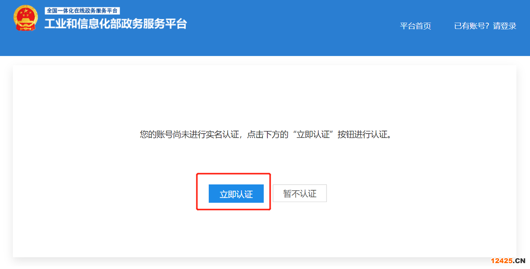Screen dimensions: 530x269
Task: Click the black .CN watermark suffix
Action: click(519, 261)
